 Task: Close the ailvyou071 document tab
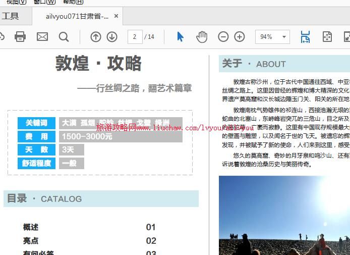click(116, 16)
